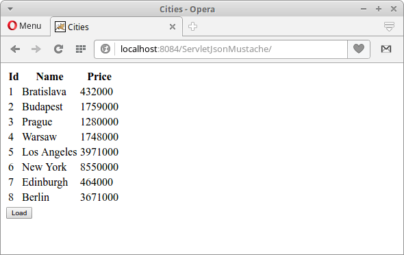404x255 pixels.
Task: Click the price 1748000
Action: pyautogui.click(x=99, y=137)
